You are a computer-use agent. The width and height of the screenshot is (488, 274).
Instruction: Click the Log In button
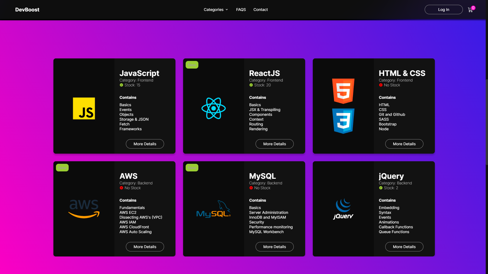click(443, 10)
